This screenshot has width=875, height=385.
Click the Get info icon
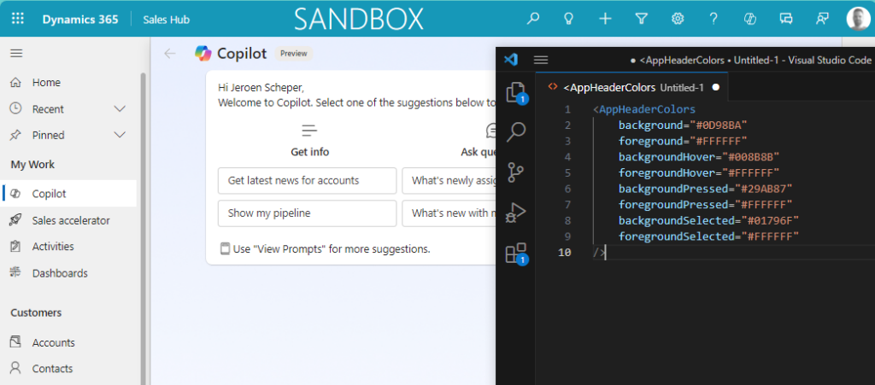[309, 131]
